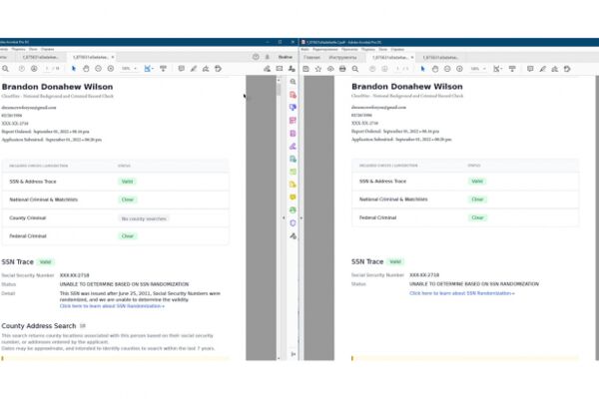Click the Save disk icon in right window
Screen dimensions: 599x399
click(306, 69)
